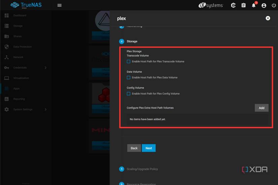The height and width of the screenshot is (185, 278).
Task: Enable Host Path for Plex Data Volume
Action: [128, 78]
